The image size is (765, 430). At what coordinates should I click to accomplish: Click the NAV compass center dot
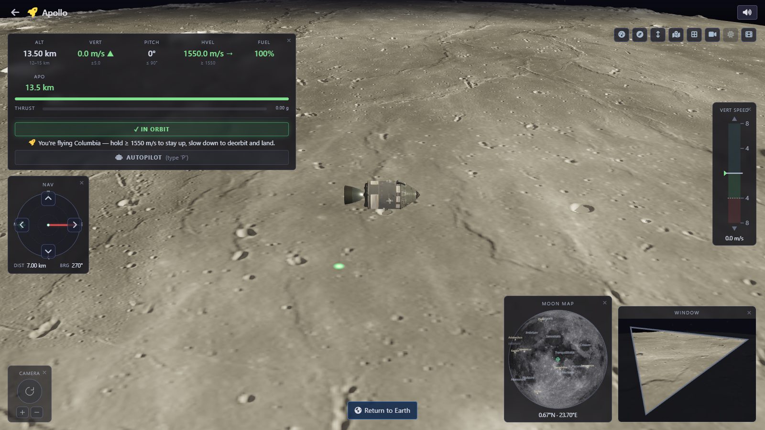(48, 225)
